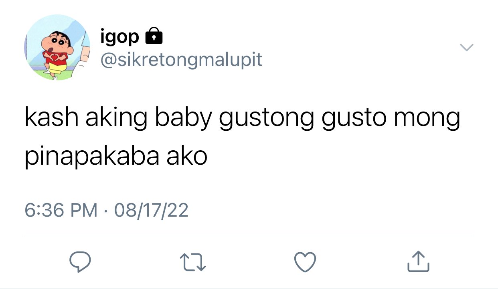Open the igop display name profile
This screenshot has height=289, width=498.
tap(119, 37)
